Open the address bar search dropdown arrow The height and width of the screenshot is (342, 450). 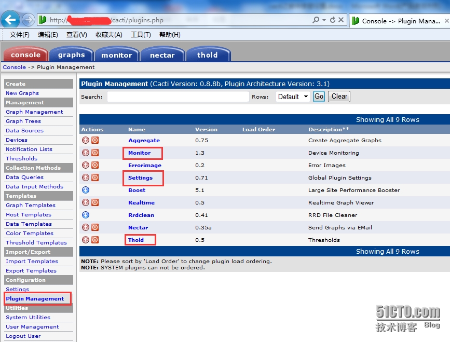pyautogui.click(x=324, y=20)
